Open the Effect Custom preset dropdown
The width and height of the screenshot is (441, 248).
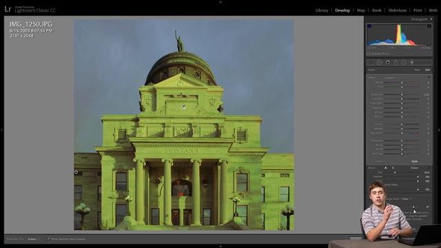[x=391, y=78]
